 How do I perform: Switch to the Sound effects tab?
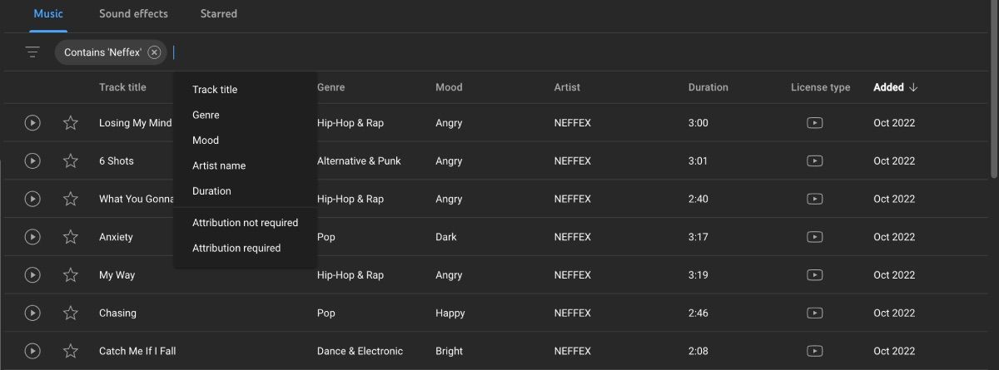[133, 14]
